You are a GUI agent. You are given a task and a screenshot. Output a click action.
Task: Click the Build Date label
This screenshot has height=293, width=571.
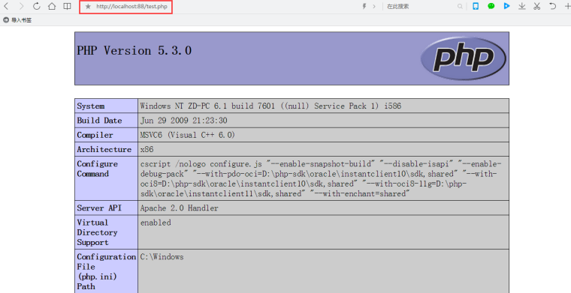click(x=99, y=121)
